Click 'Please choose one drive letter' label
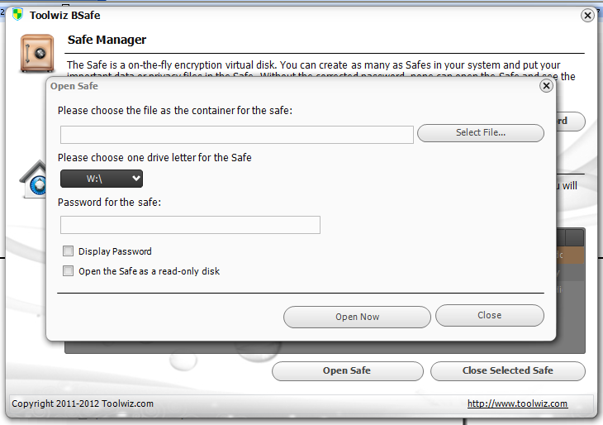The width and height of the screenshot is (603, 425). 154,157
